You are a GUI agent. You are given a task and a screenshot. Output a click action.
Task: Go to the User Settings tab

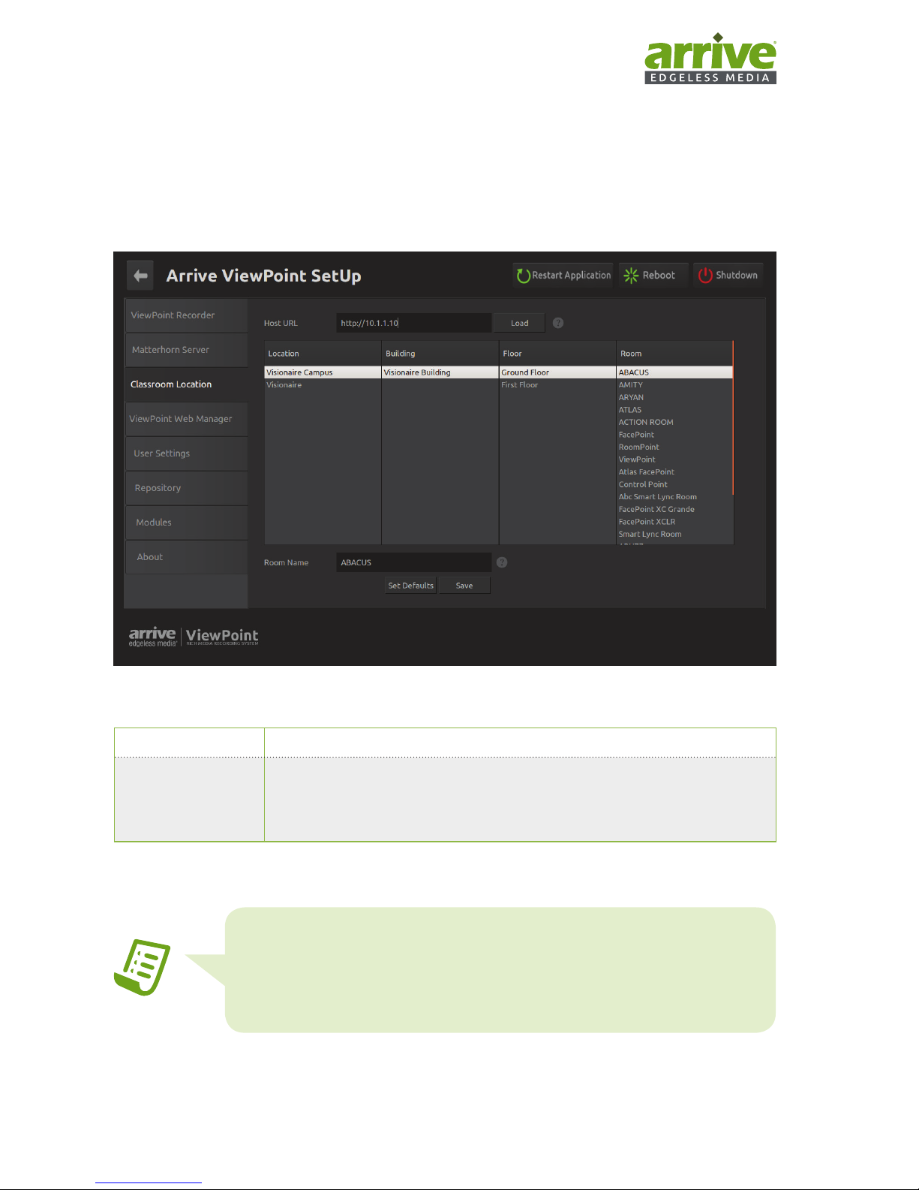pos(186,453)
